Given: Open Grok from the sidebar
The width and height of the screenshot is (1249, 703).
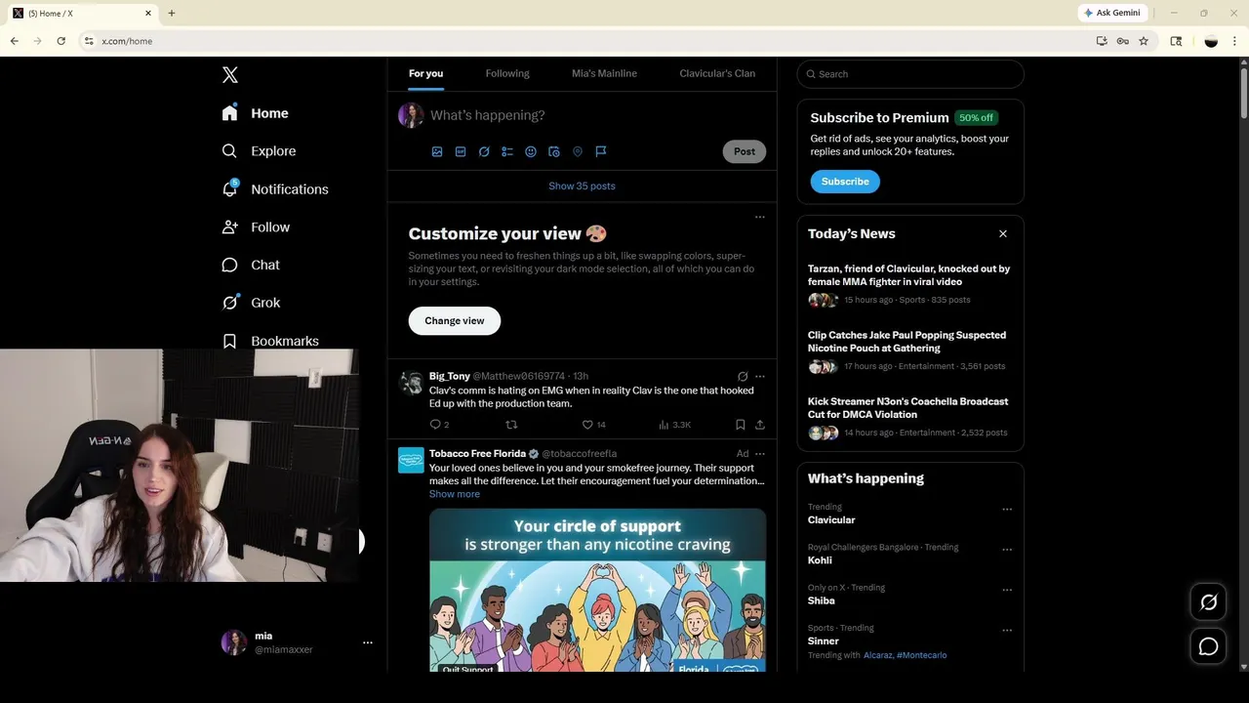Looking at the screenshot, I should coord(251,303).
